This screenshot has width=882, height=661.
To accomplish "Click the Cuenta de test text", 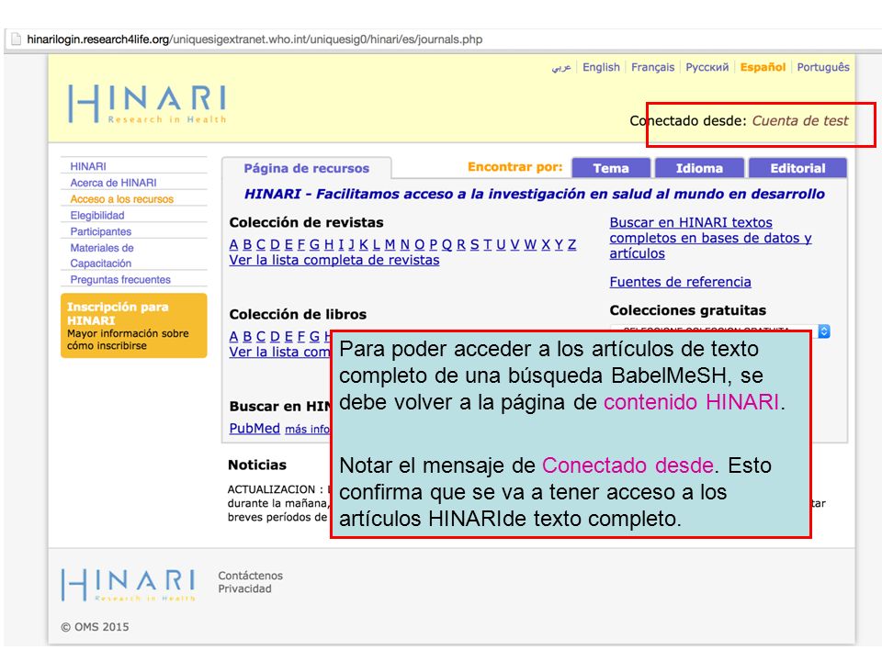I will point(800,121).
